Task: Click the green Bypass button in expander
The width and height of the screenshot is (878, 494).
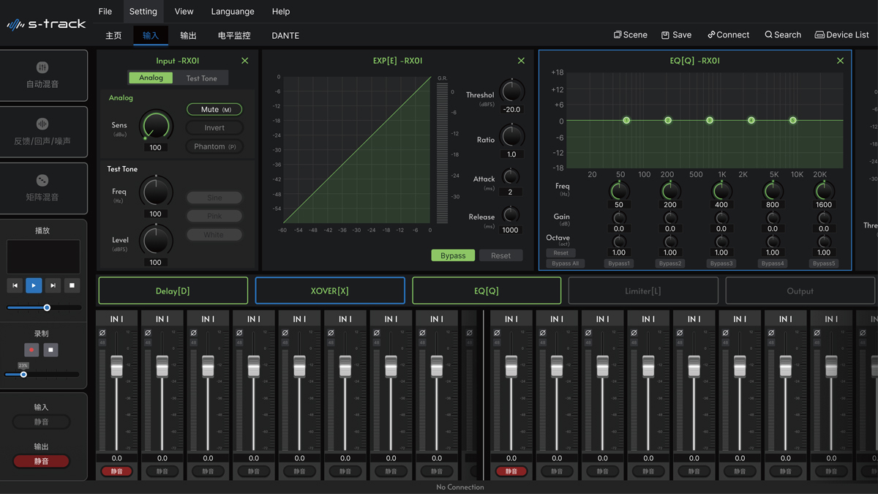Action: click(453, 255)
